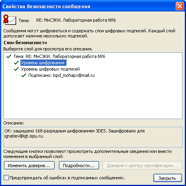Click the checkmark icon before Подписано entry
Image resolution: width=186 pixels, height=186 pixels.
[x=24, y=75]
